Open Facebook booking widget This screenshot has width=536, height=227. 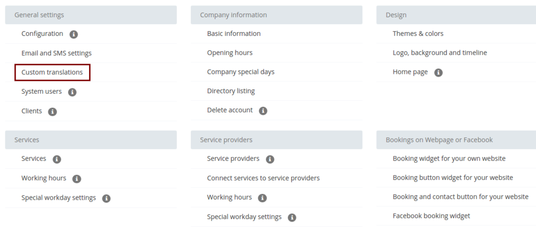point(431,216)
